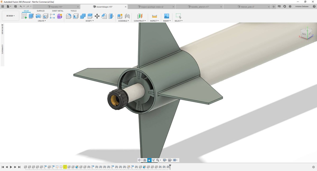
Task: Select the New Component tool
Action: [120, 16]
